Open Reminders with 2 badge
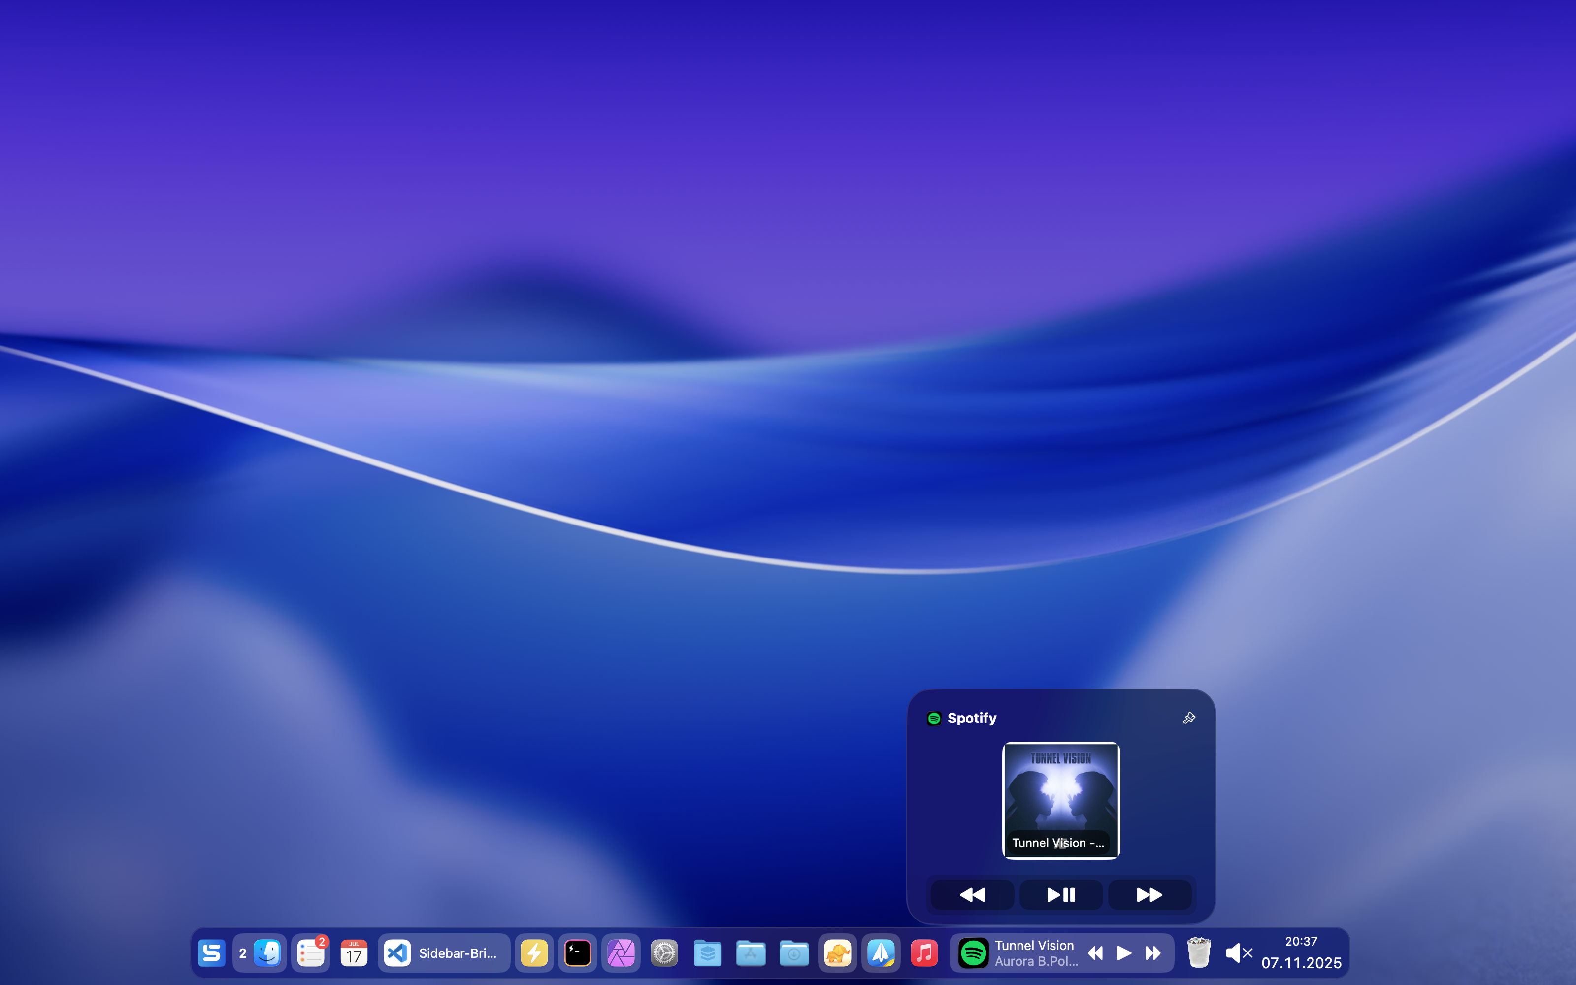 point(311,954)
